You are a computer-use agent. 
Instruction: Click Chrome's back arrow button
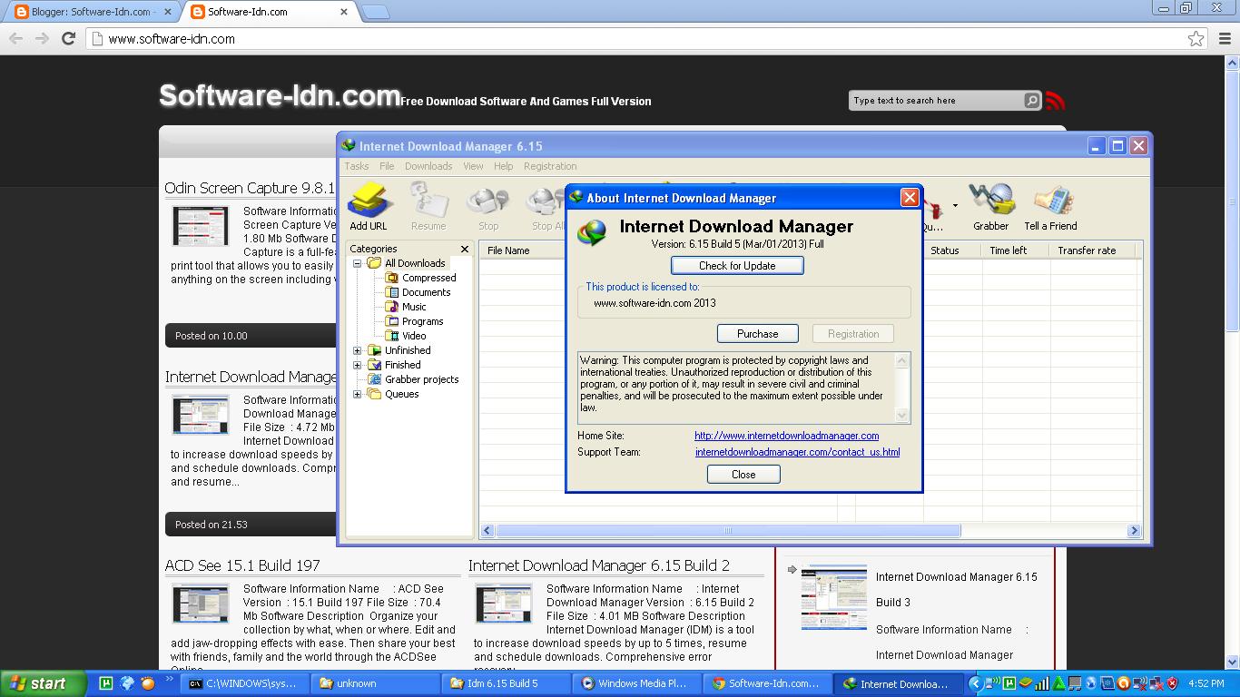[x=15, y=38]
